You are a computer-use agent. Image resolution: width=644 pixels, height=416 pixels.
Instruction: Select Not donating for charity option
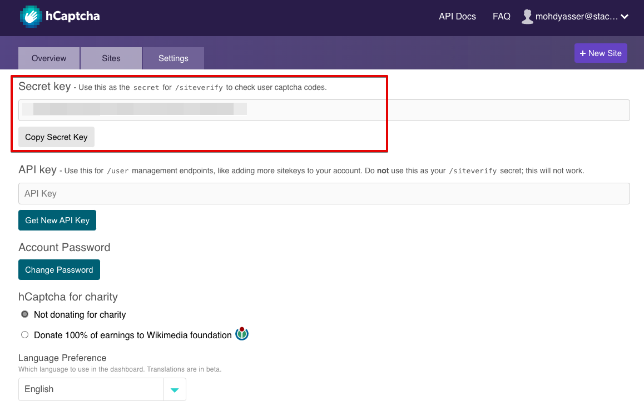tap(24, 314)
